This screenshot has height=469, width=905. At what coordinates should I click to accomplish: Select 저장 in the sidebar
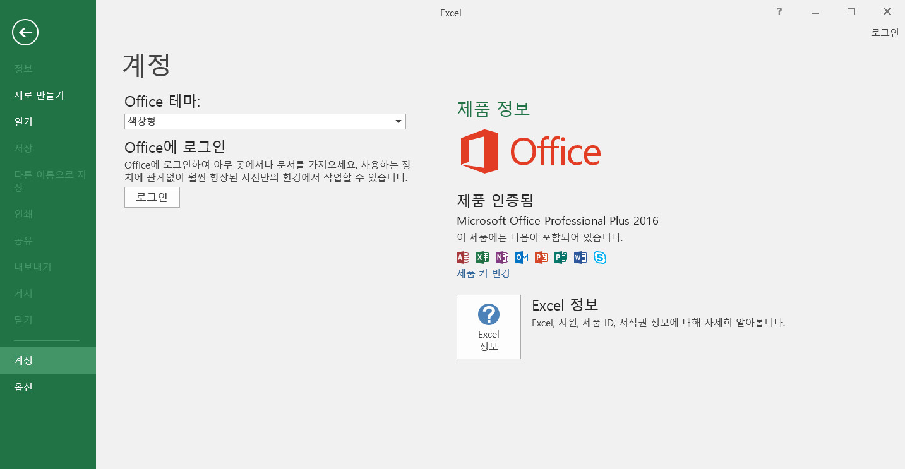[48, 148]
